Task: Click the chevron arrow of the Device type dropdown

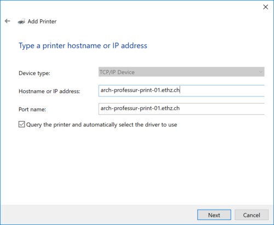Action: coord(260,72)
